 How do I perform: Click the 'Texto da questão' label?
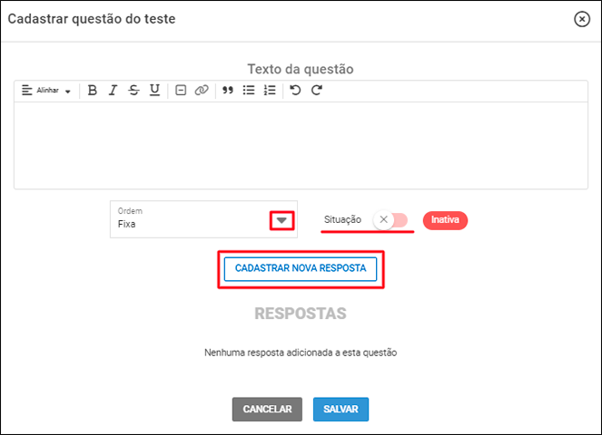(301, 70)
